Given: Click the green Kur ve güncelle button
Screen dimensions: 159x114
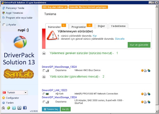Looking at the screenshot, I should coord(139,45).
